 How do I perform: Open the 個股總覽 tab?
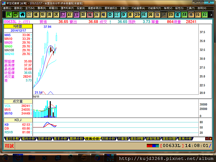click(137, 139)
